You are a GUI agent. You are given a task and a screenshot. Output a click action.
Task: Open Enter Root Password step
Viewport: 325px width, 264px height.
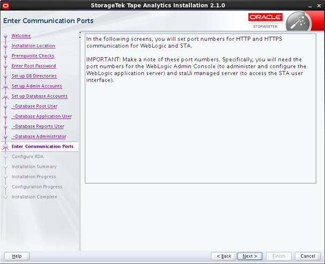coord(34,66)
